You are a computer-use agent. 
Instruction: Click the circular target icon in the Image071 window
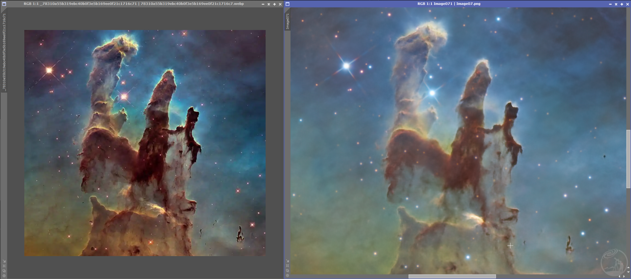click(288, 275)
